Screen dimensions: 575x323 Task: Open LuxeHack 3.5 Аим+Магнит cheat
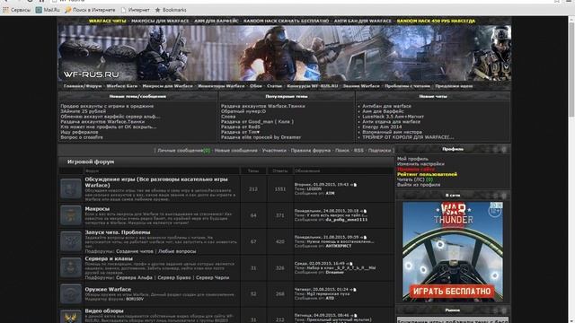(393, 117)
